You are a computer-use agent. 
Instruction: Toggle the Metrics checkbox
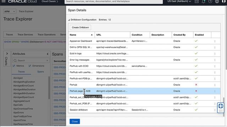tap(14, 66)
